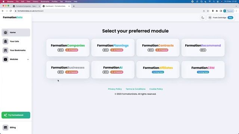This screenshot has height=134, width=239.
Task: Open the Terms & Conditions link
Action: tap(136, 89)
